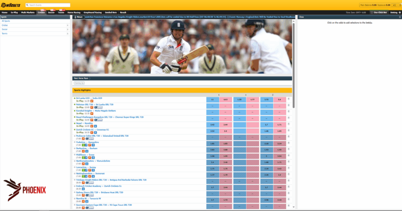Pin the Namibia W v Tanzania W match
Image resolution: width=402 pixels, height=211 pixels.
289,199
